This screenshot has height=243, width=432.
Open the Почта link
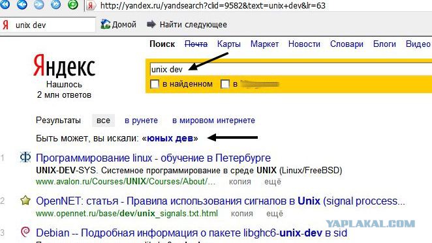click(x=196, y=44)
